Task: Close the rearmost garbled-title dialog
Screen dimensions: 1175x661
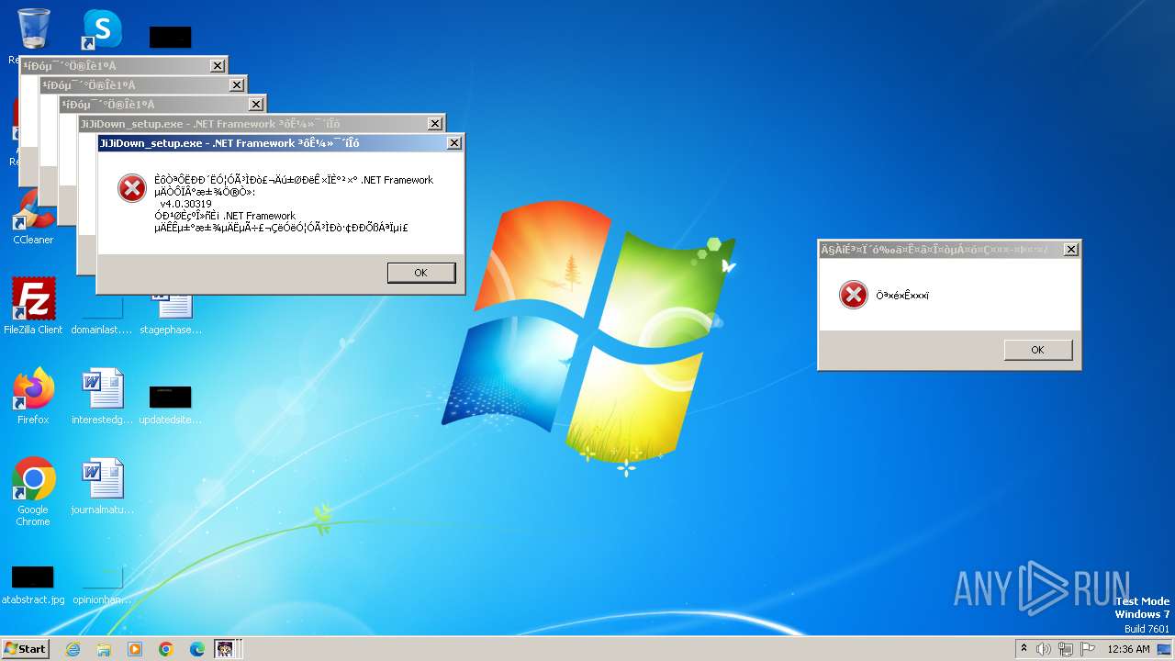Action: click(x=218, y=66)
